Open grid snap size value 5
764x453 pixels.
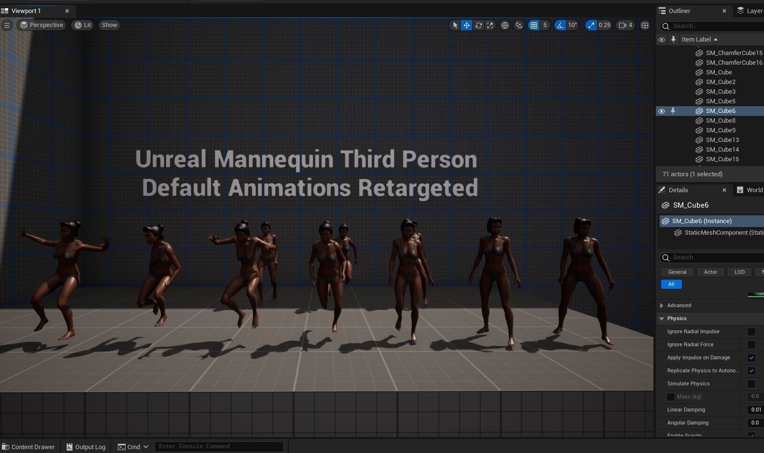[x=545, y=25]
